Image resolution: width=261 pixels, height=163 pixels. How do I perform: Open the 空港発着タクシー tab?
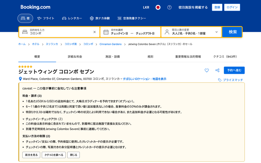point(132,18)
